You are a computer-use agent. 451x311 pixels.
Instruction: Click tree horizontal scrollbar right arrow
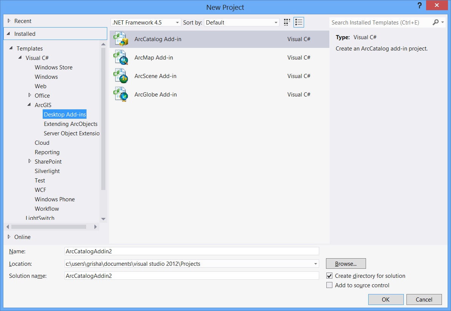[x=96, y=227]
